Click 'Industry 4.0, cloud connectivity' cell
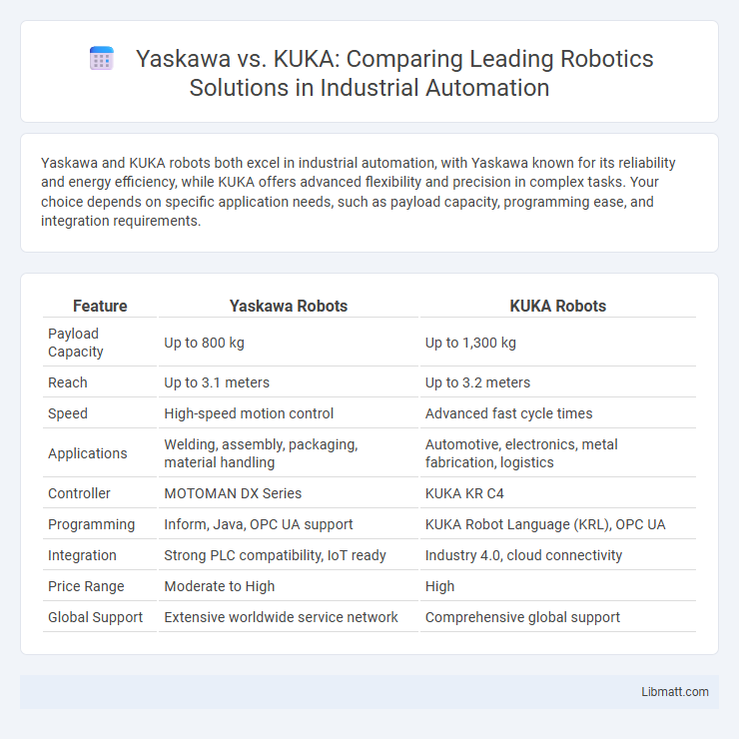This screenshot has height=739, width=739. (x=558, y=555)
